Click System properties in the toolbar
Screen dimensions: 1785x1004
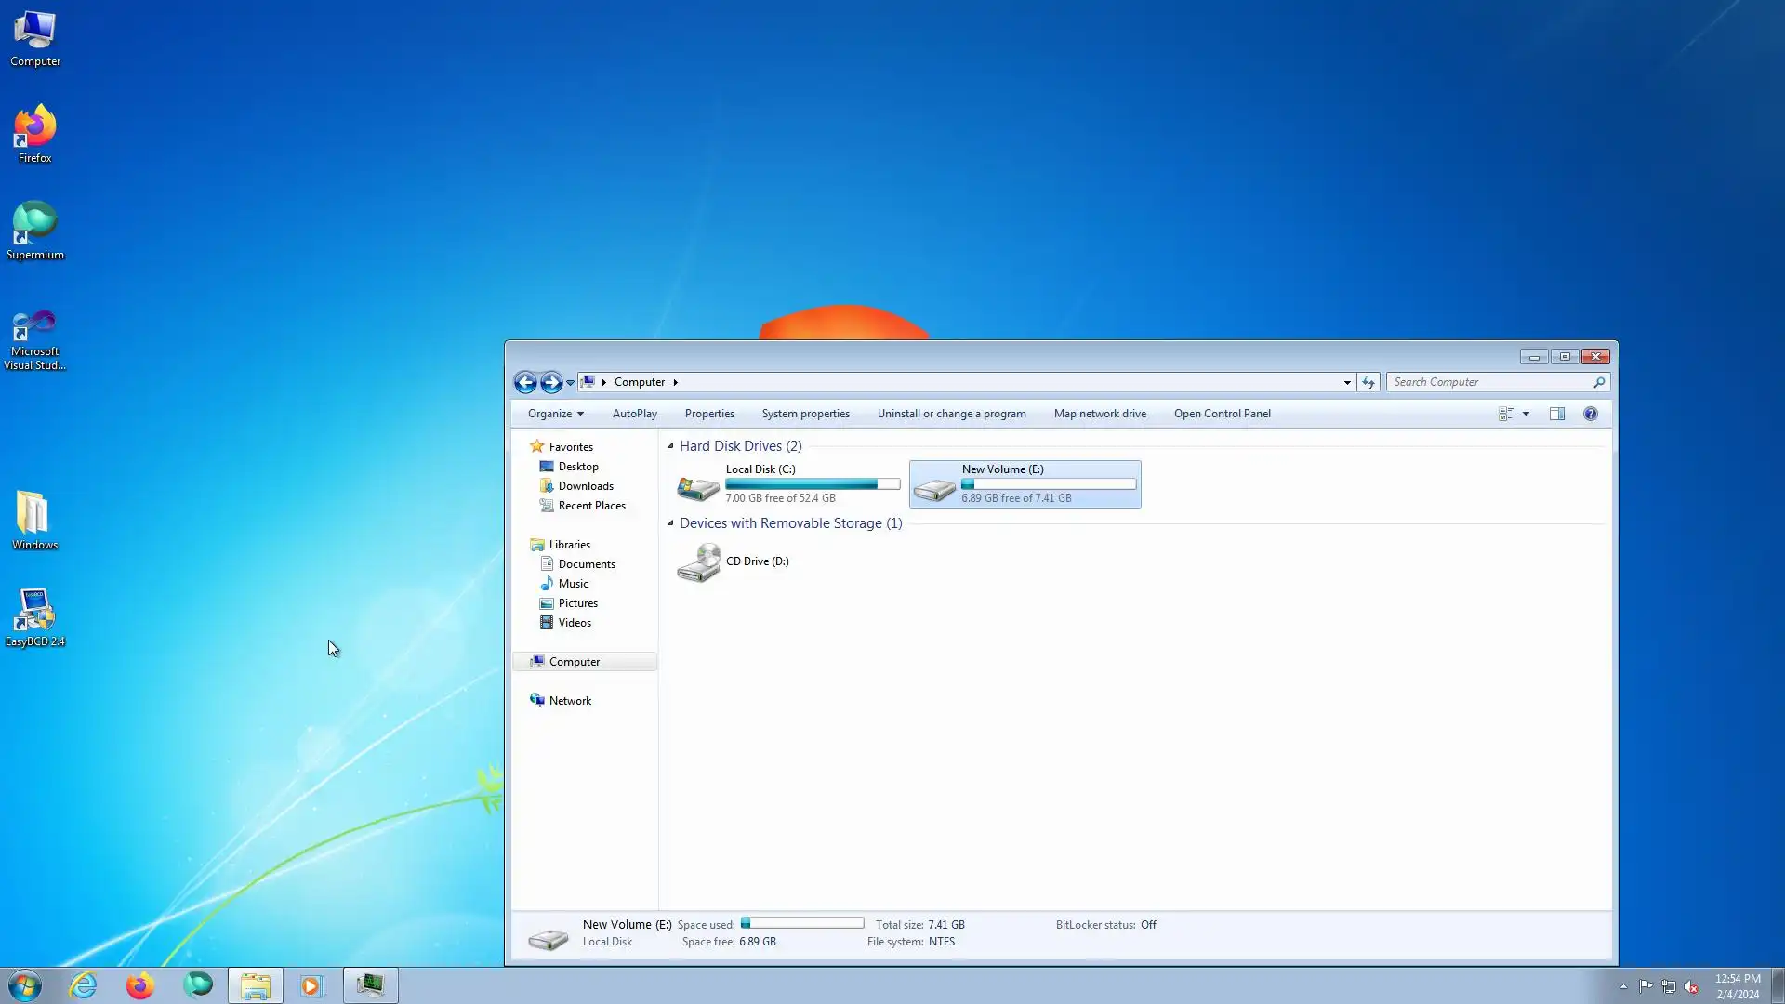pyautogui.click(x=805, y=414)
